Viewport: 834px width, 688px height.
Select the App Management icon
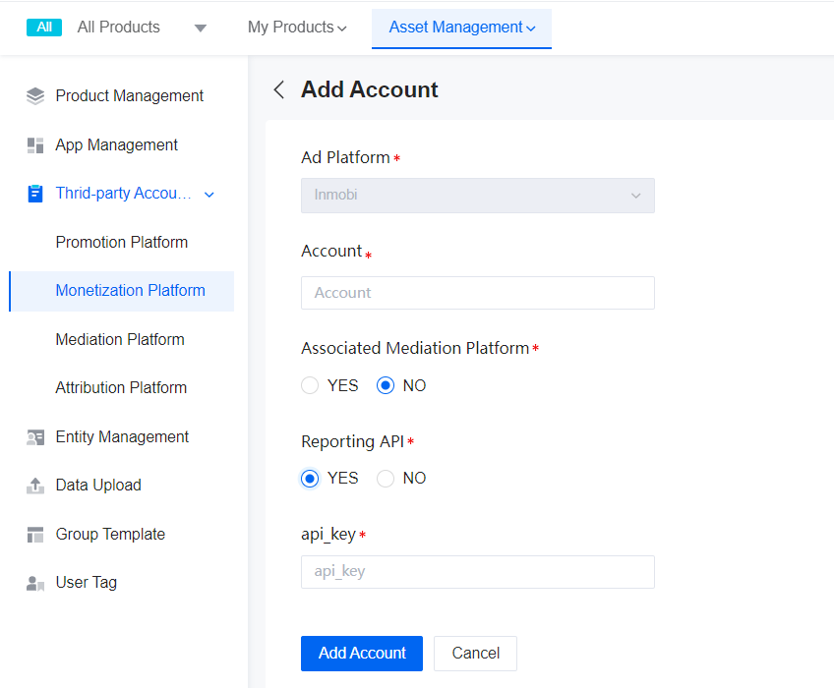click(x=34, y=144)
